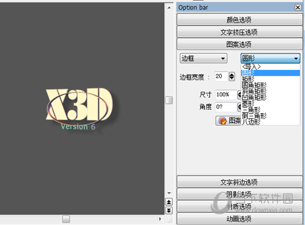Click the 图案 button with icon
Screen dimensions: 305x225
228,121
